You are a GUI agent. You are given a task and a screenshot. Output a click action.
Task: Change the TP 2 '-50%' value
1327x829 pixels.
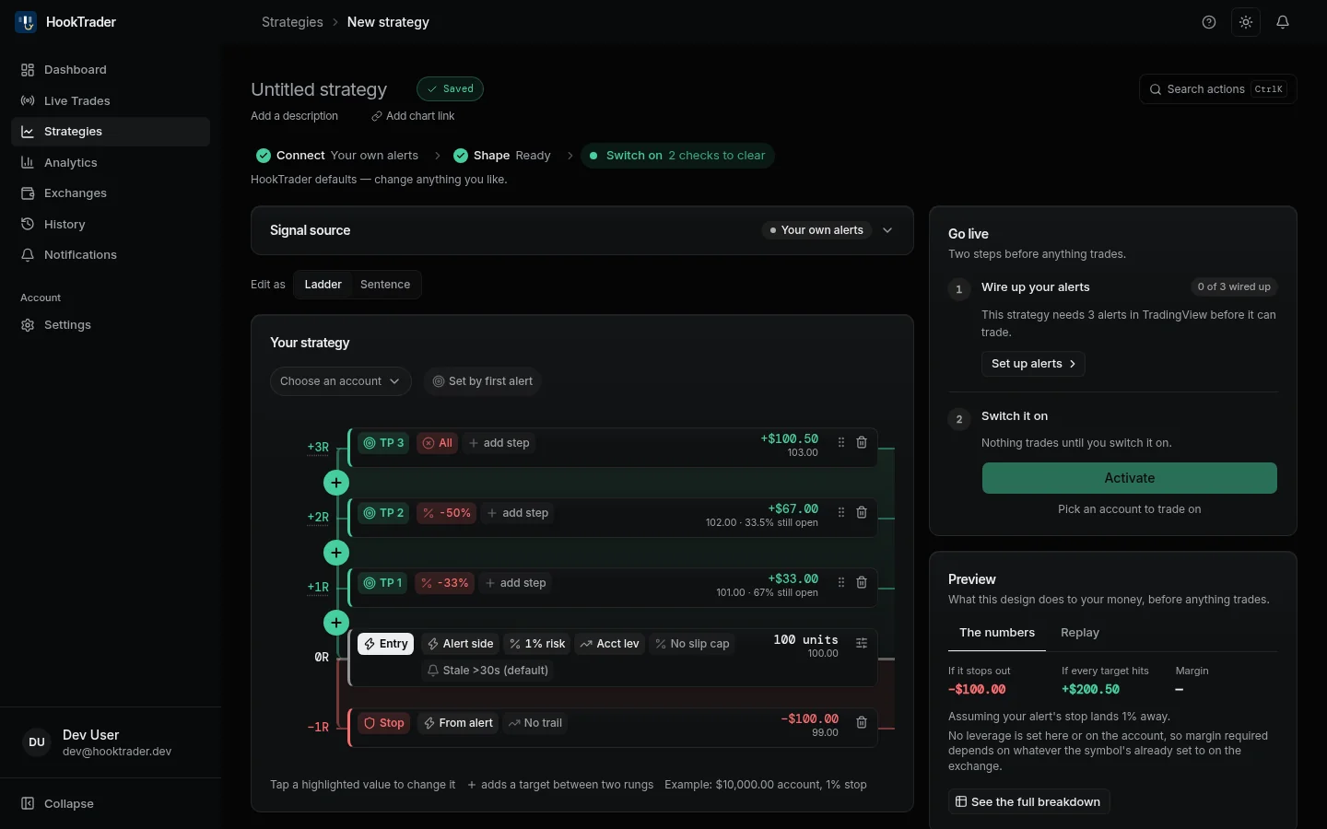(x=447, y=513)
